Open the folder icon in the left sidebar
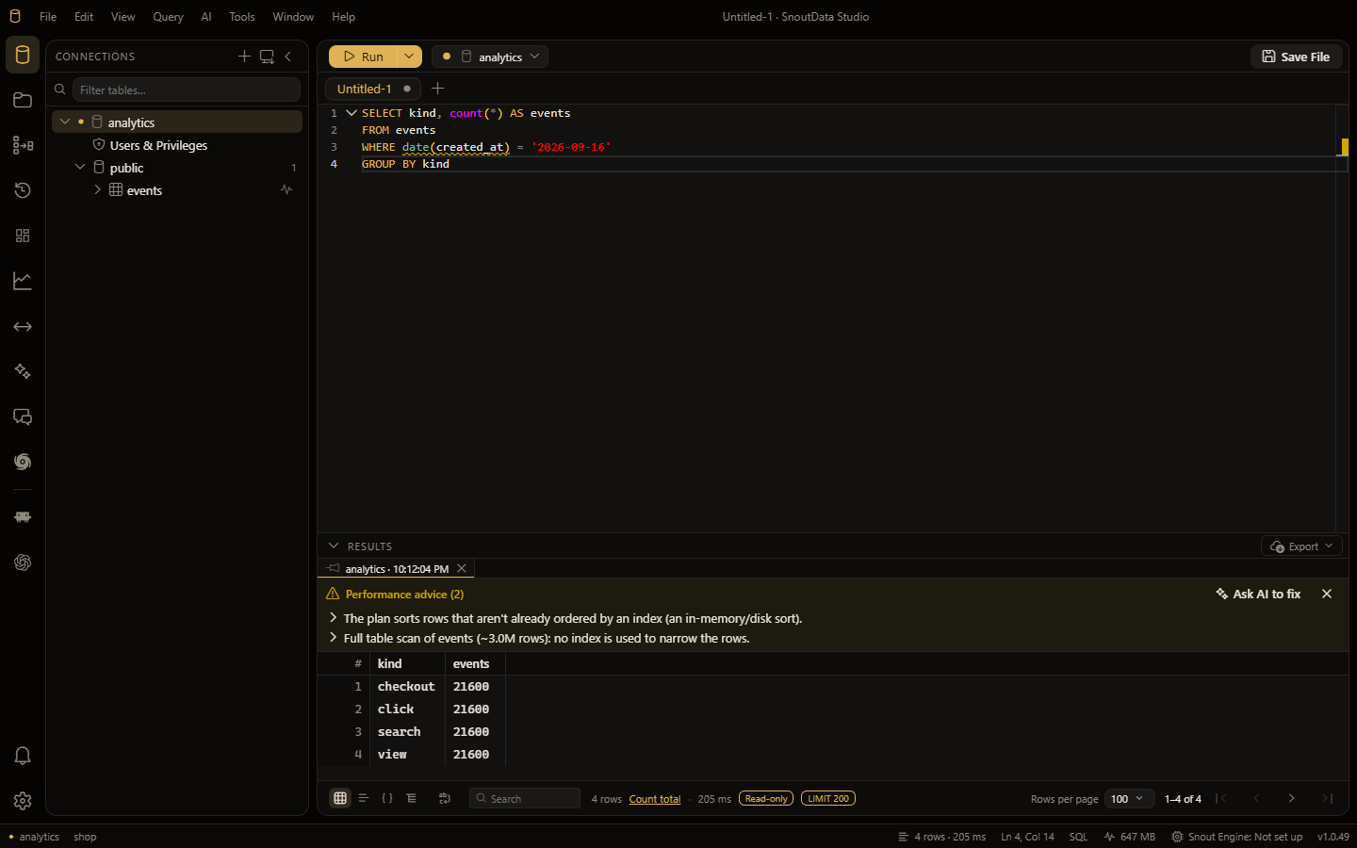Image resolution: width=1357 pixels, height=848 pixels. point(23,100)
